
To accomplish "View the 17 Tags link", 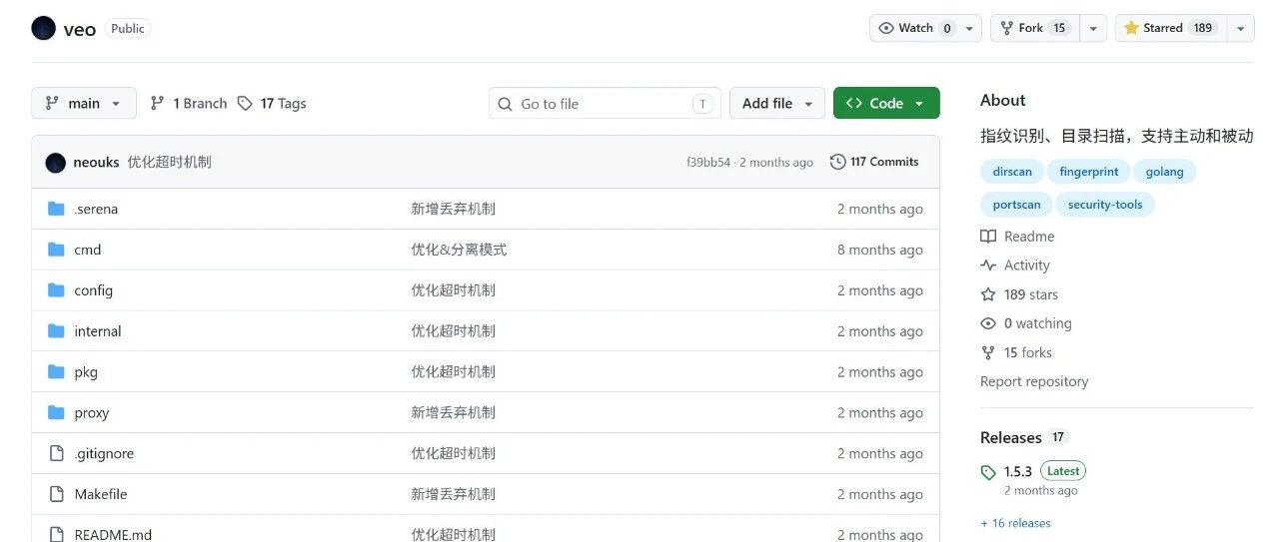I will tap(272, 103).
